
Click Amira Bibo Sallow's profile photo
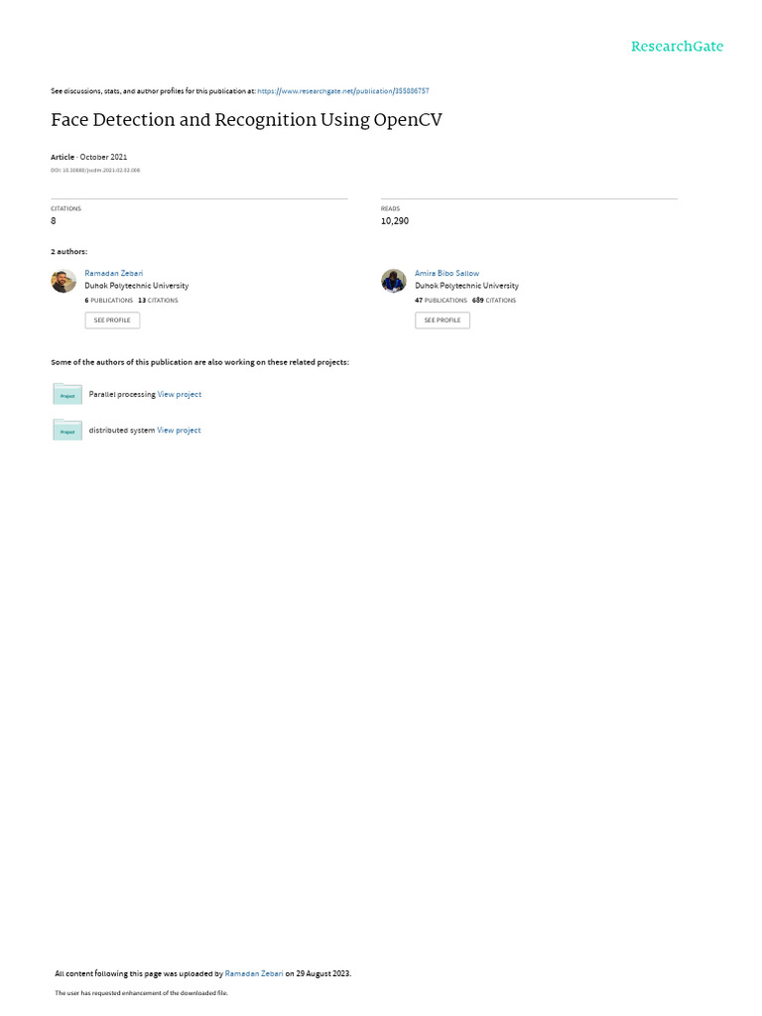pyautogui.click(x=393, y=281)
